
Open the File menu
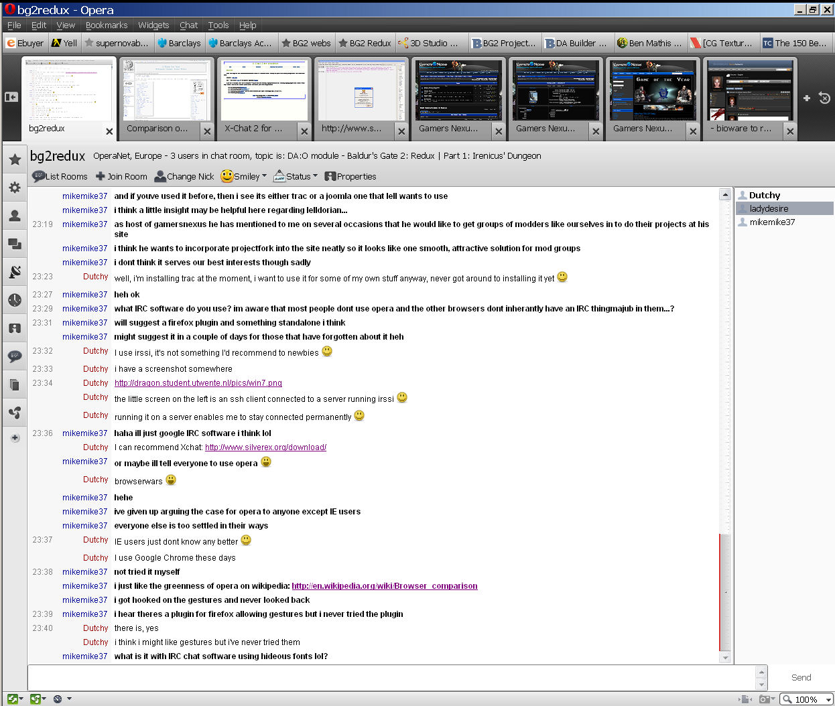click(x=14, y=25)
